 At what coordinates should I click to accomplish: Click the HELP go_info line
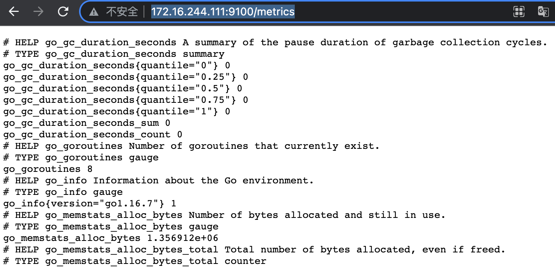click(x=158, y=181)
